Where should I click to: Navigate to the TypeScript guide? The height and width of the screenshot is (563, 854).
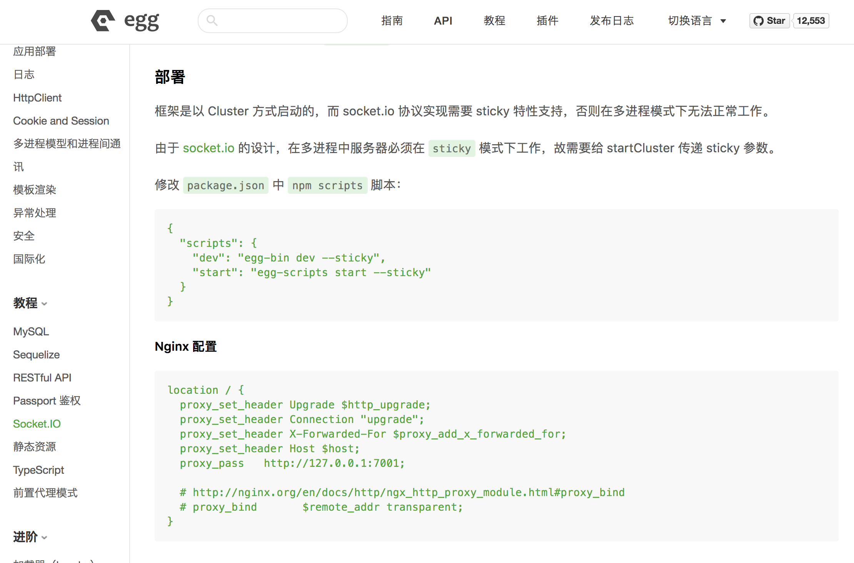click(x=38, y=470)
